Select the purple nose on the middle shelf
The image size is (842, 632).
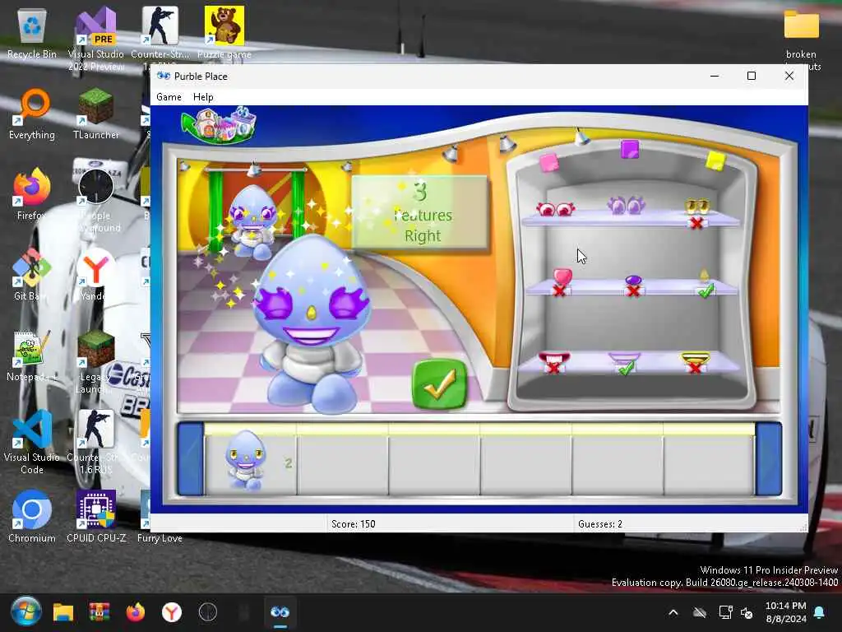[x=634, y=281]
